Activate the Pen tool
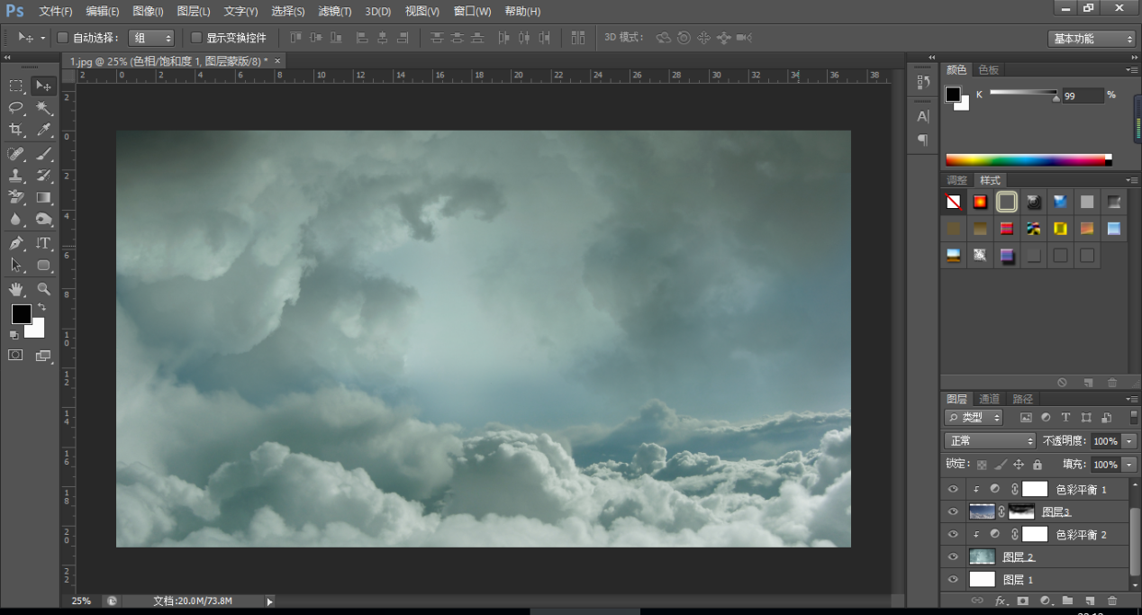The height and width of the screenshot is (615, 1142). pyautogui.click(x=16, y=243)
